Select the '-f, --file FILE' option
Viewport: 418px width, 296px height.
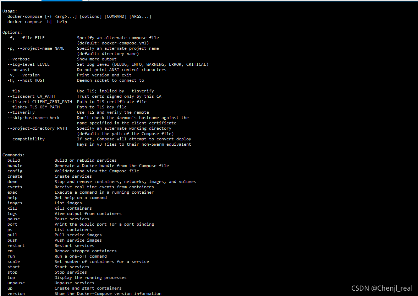[26, 38]
